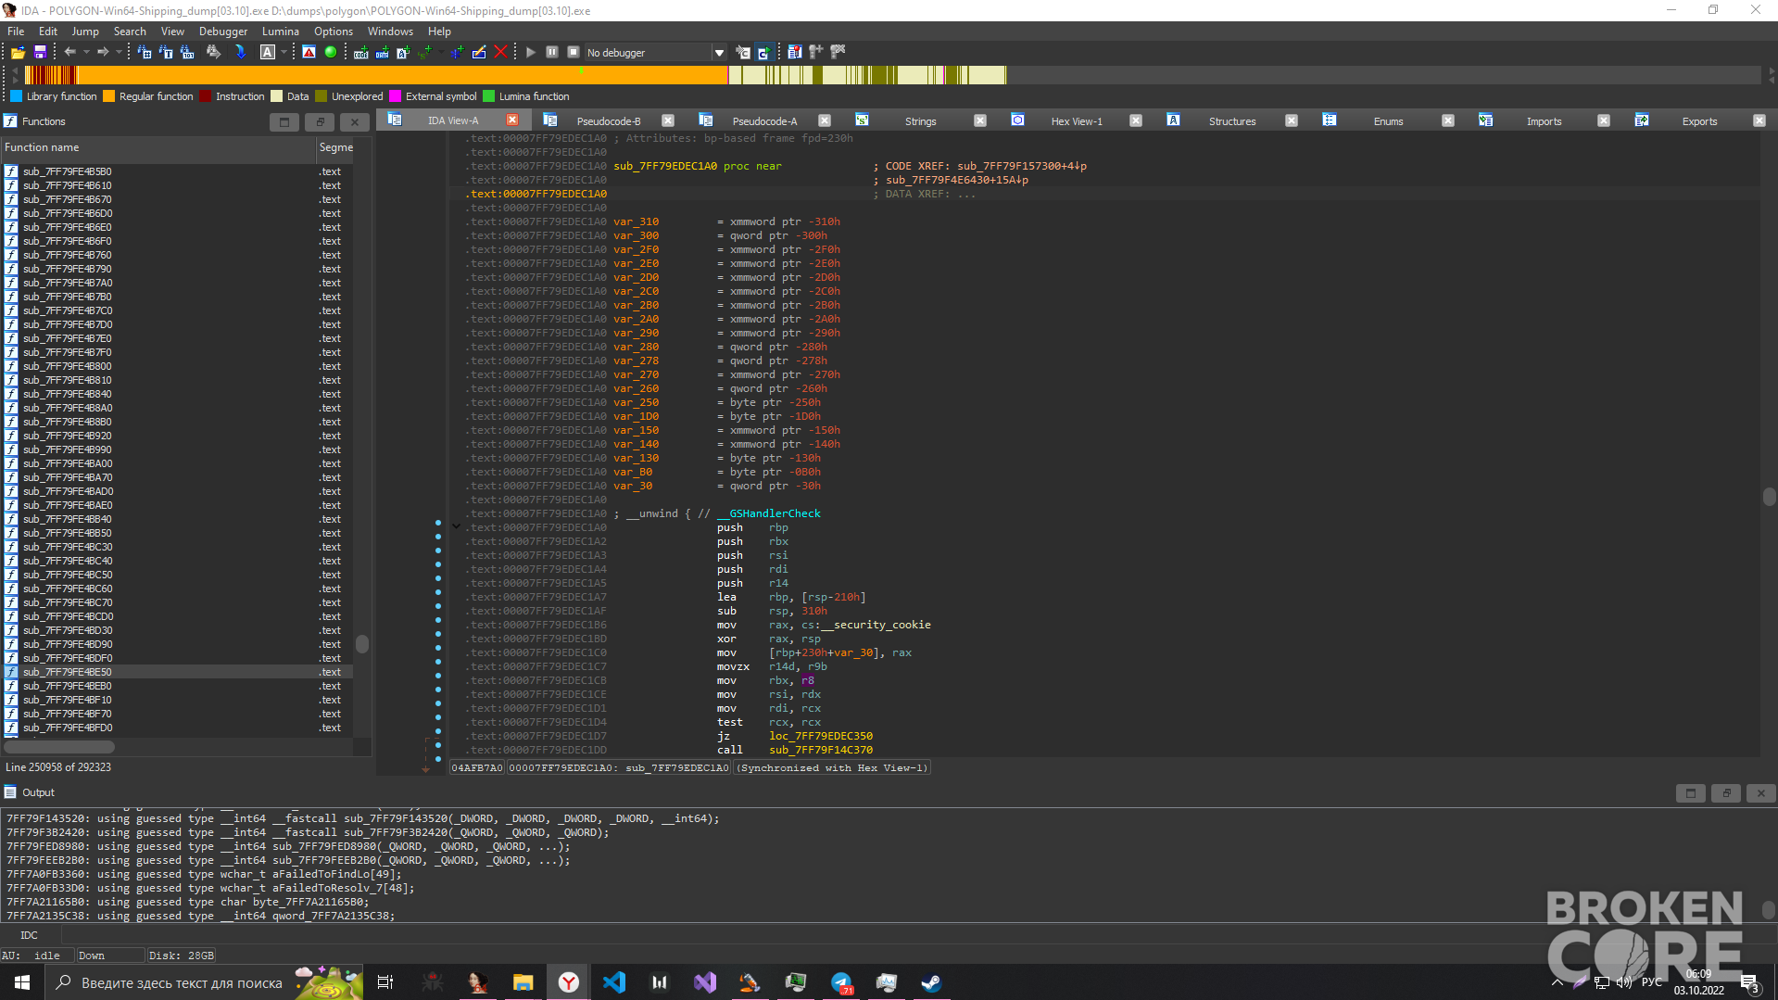Start the process with the play button

point(531,53)
